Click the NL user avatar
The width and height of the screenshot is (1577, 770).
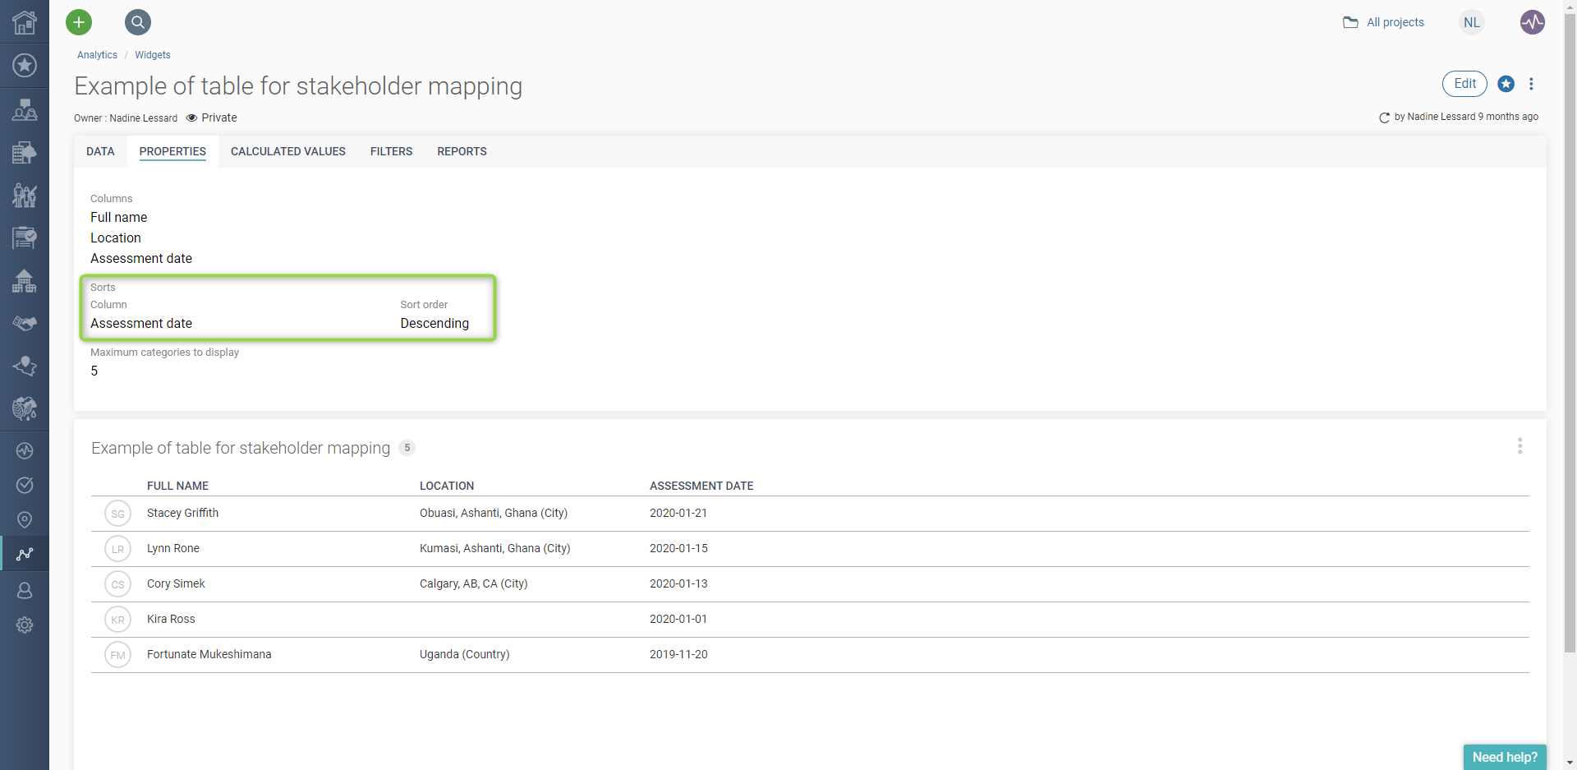tap(1472, 22)
